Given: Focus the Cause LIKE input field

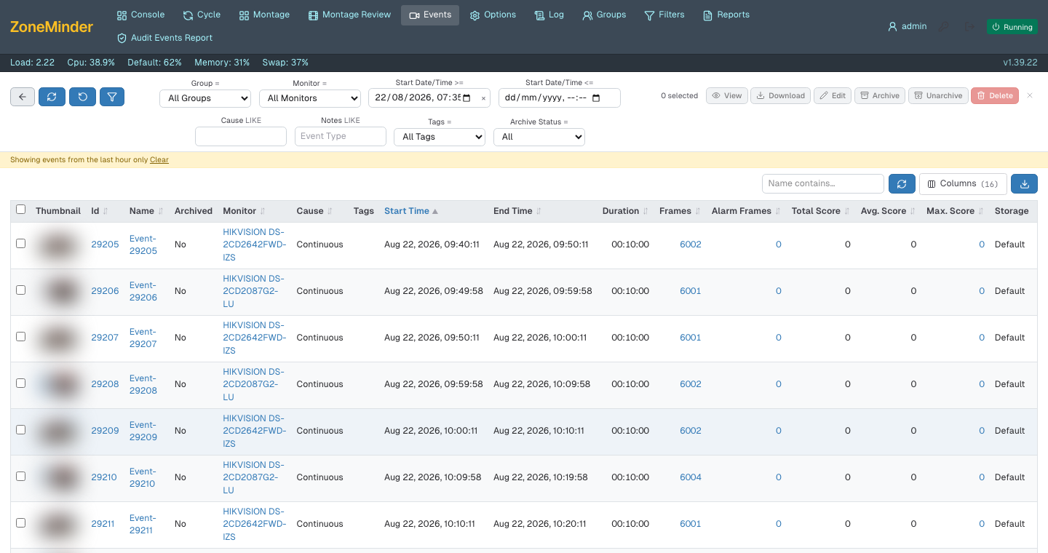Looking at the screenshot, I should 241,137.
